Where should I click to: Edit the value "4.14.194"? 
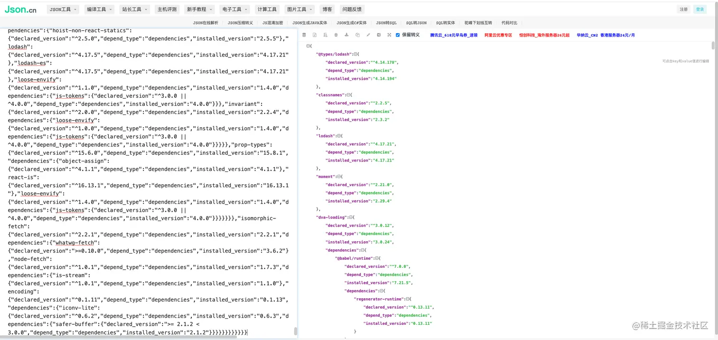click(384, 79)
